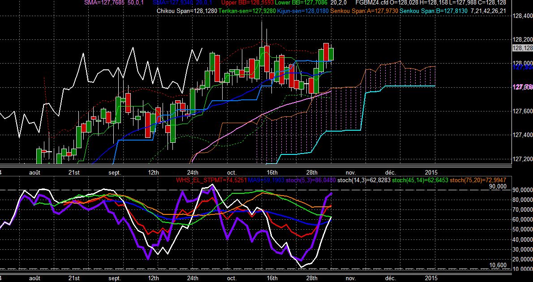Click the Ichimoku parameters 7,21,42,26,21 text
This screenshot has width=533, height=282.
[488, 11]
